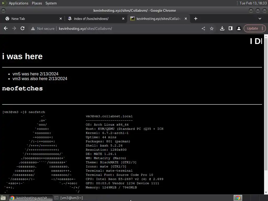The image size is (268, 201).
Task: Click the 'i was here' heading
Action: (x=23, y=56)
